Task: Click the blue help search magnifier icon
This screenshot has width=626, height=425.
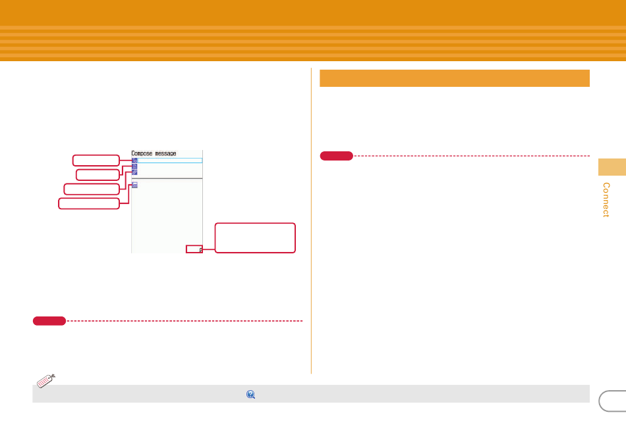Action: point(250,394)
